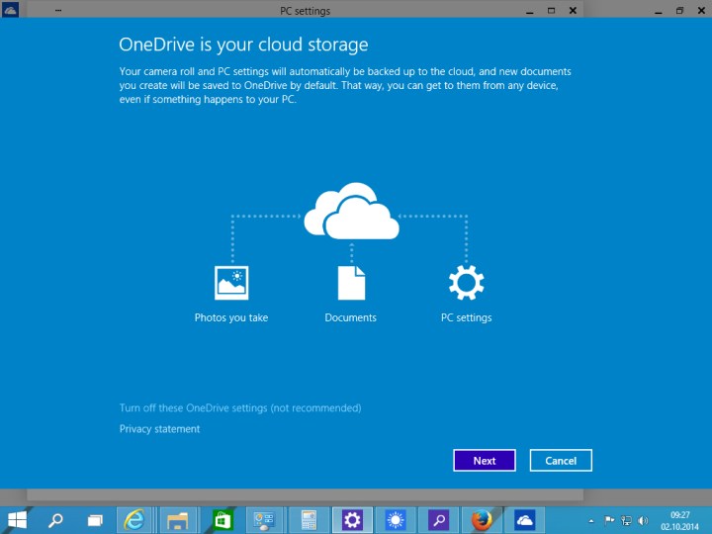
Task: Open the volume speaker tray icon
Action: tap(643, 520)
